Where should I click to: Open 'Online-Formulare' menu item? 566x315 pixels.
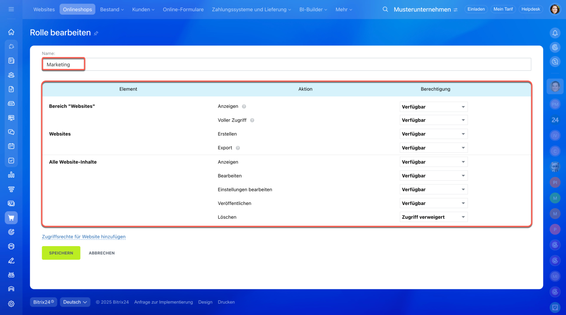pyautogui.click(x=183, y=9)
